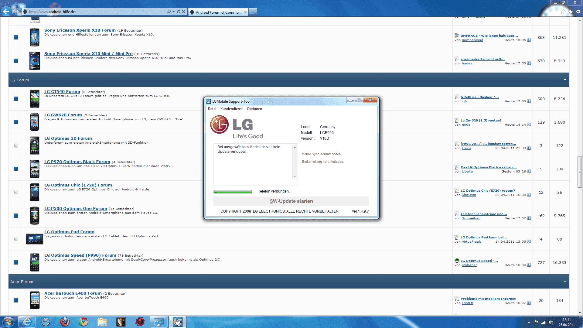Open thread Probleme mit mobilem Internet
Viewport: 583px width, 328px height.
tap(488, 299)
